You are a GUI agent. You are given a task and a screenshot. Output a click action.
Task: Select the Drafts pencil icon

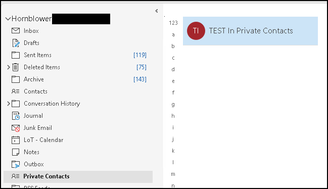pyautogui.click(x=16, y=43)
